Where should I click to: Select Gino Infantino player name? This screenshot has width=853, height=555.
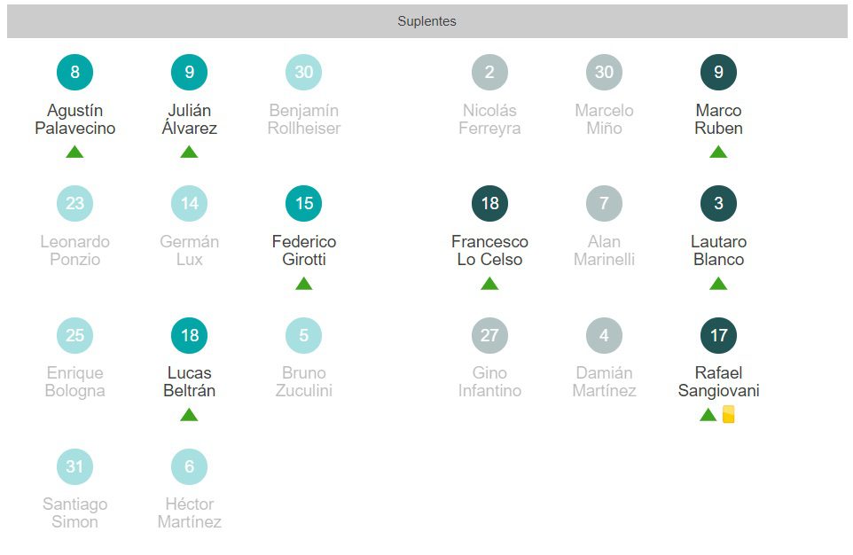[x=489, y=382]
